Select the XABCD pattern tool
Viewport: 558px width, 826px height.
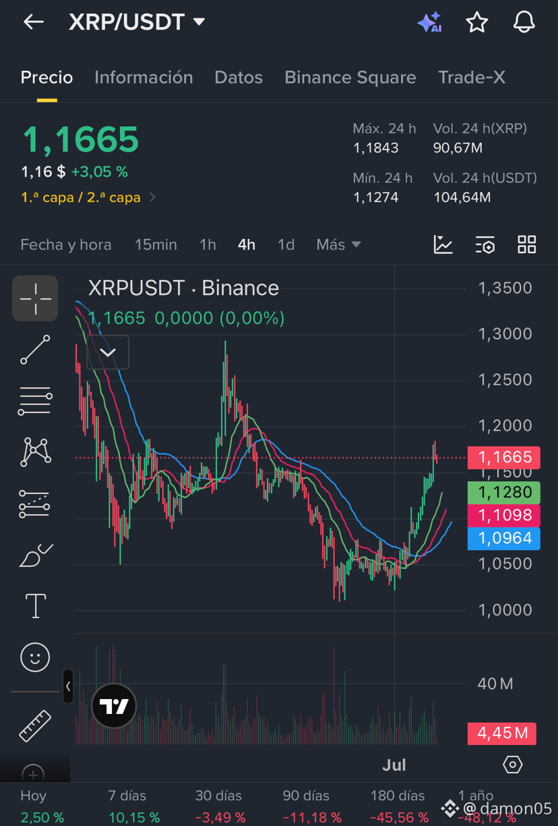click(x=36, y=451)
